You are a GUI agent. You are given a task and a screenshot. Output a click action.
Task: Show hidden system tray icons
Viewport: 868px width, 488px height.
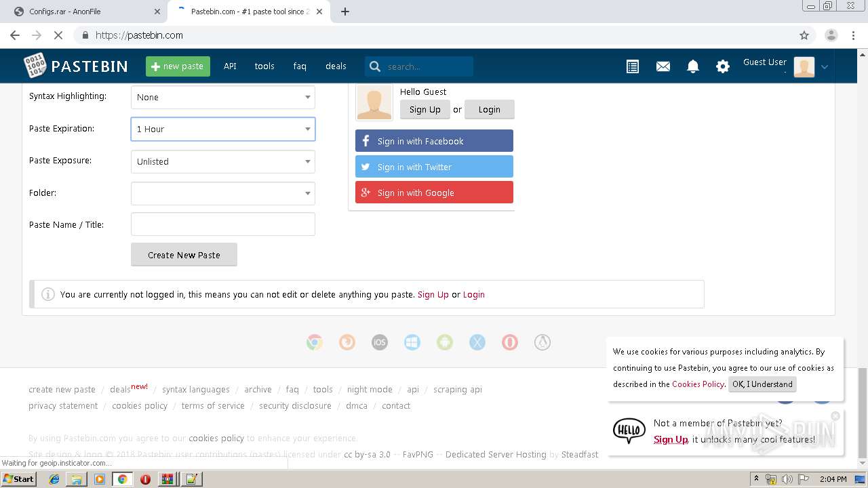[756, 479]
